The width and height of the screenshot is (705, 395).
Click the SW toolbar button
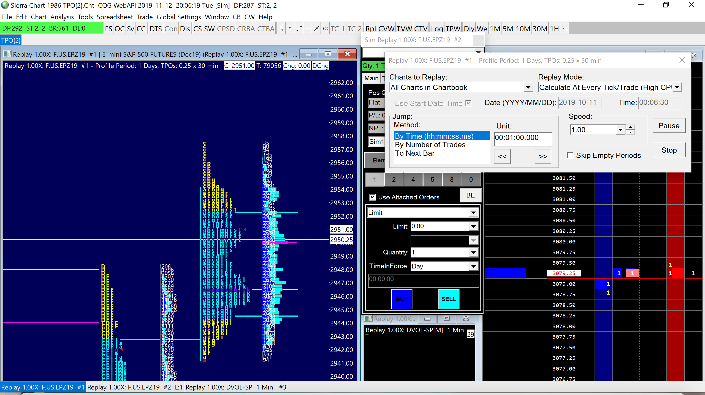pos(209,29)
